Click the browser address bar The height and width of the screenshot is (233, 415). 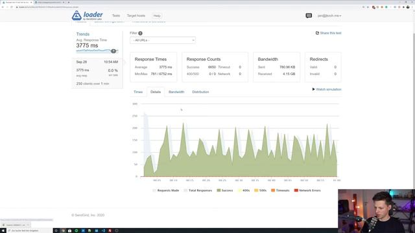pyautogui.click(x=185, y=7)
